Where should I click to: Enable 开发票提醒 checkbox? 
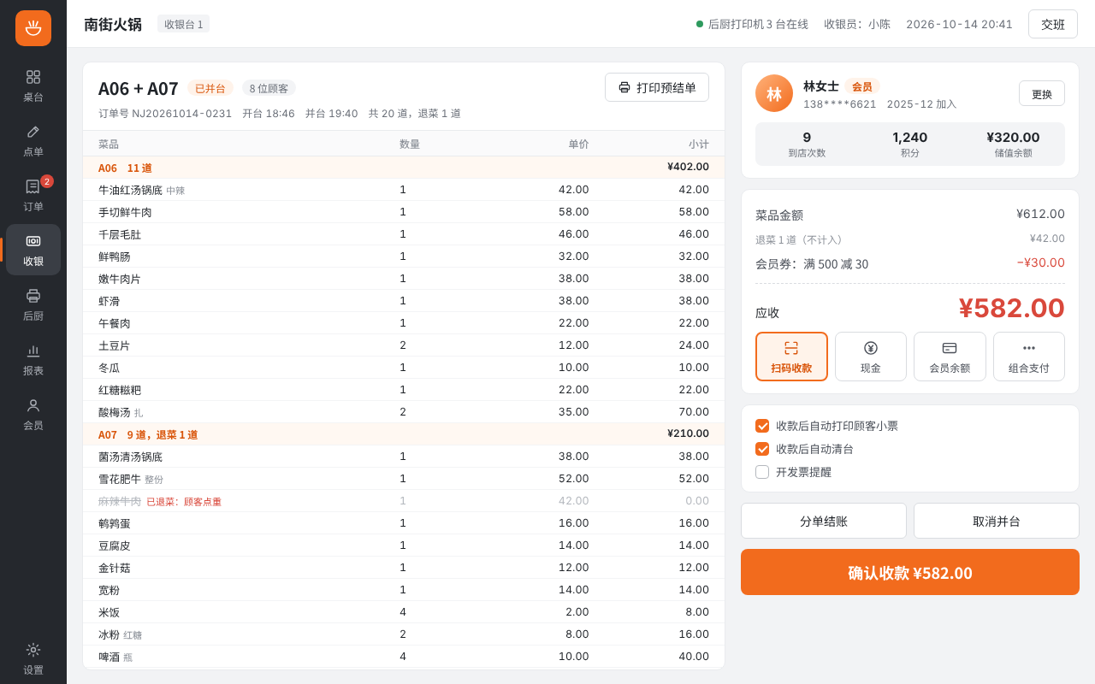762,472
